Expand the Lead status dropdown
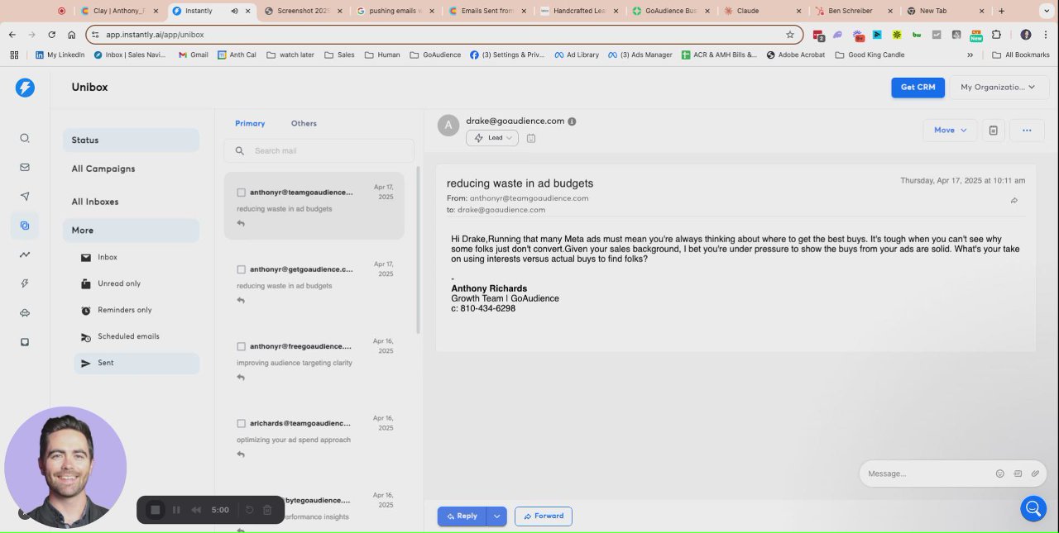This screenshot has width=1059, height=533. [x=492, y=138]
